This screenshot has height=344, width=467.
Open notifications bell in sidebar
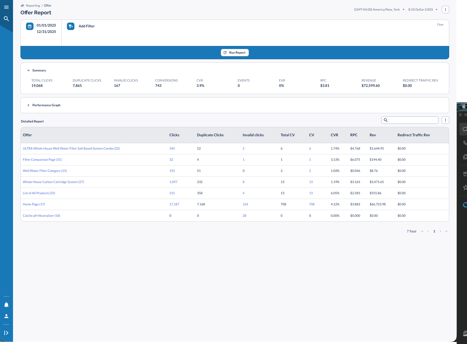6,305
